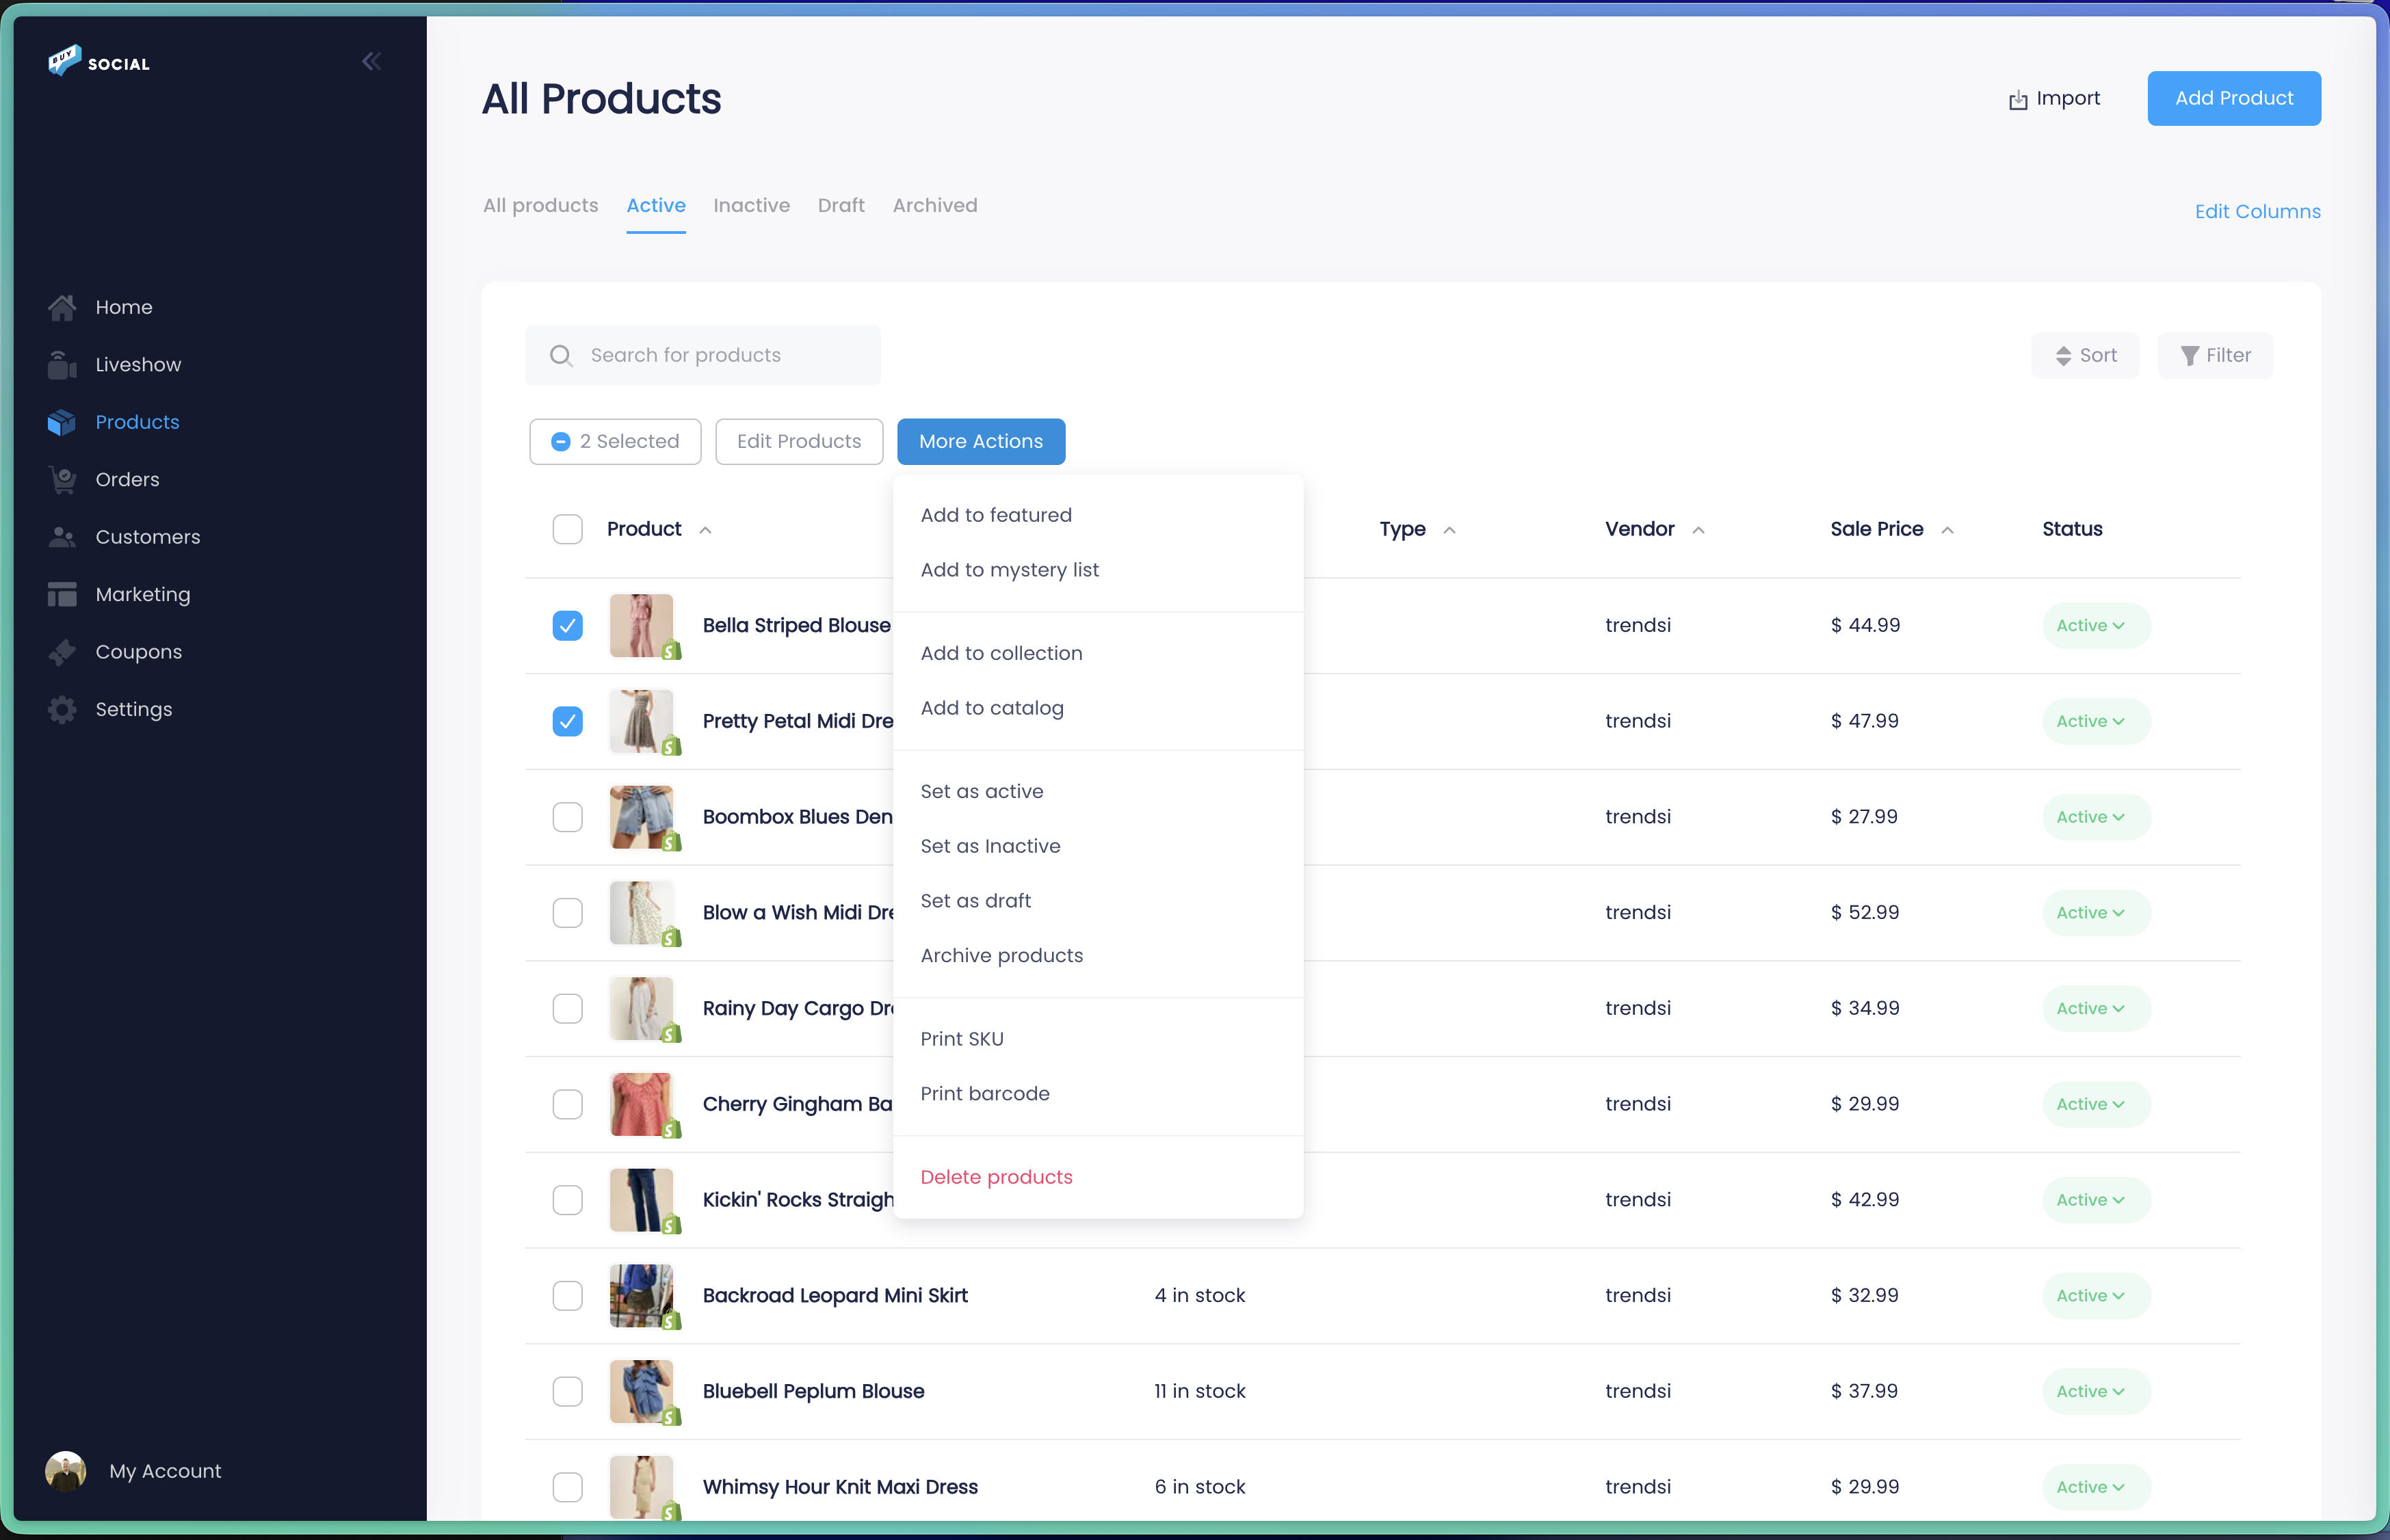Select the Coupons icon in sidebar
Image resolution: width=2390 pixels, height=1540 pixels.
pyautogui.click(x=61, y=652)
